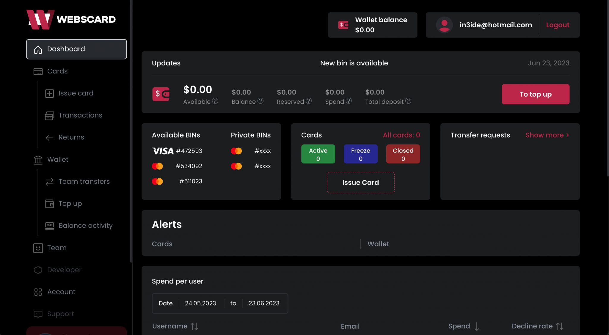Click the dashed Issue Card button
Viewport: 609px width, 335px height.
(360, 183)
